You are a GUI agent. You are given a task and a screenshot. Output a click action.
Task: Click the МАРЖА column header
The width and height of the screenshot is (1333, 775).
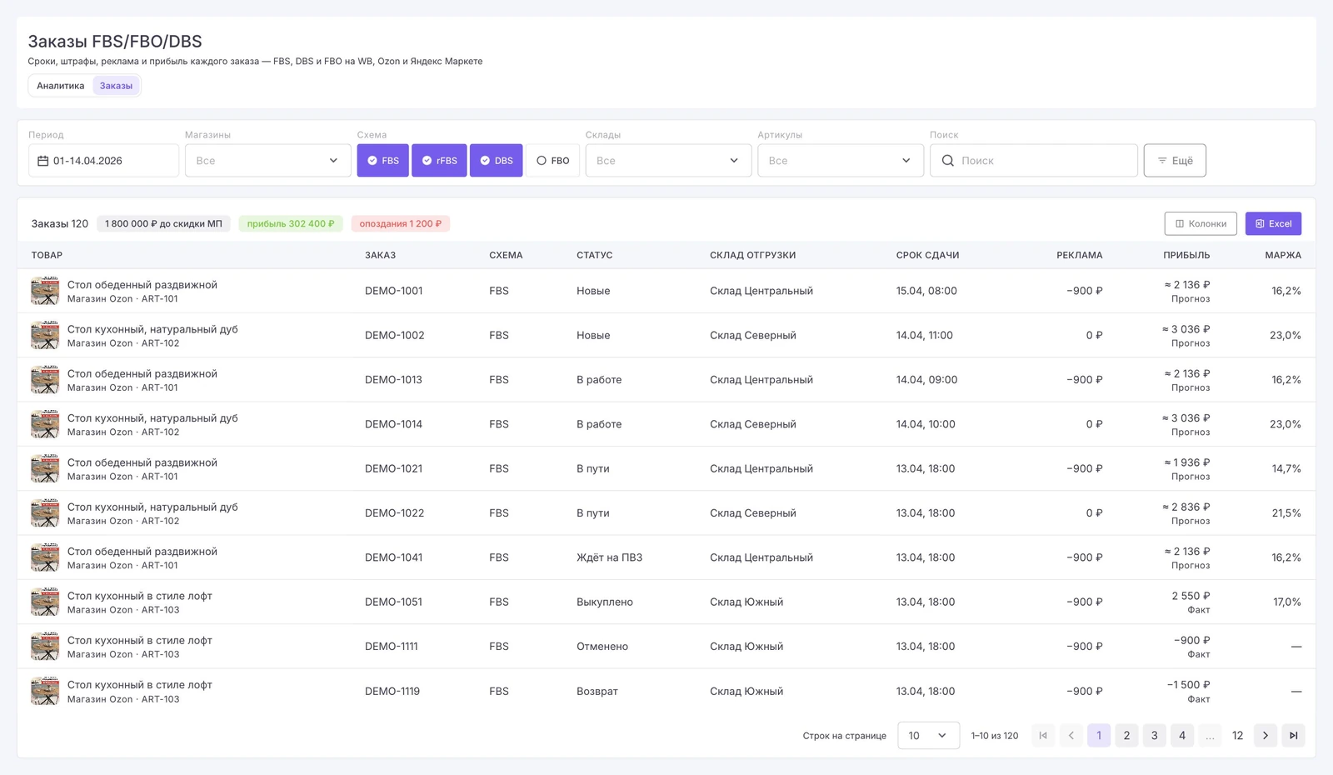(x=1283, y=255)
